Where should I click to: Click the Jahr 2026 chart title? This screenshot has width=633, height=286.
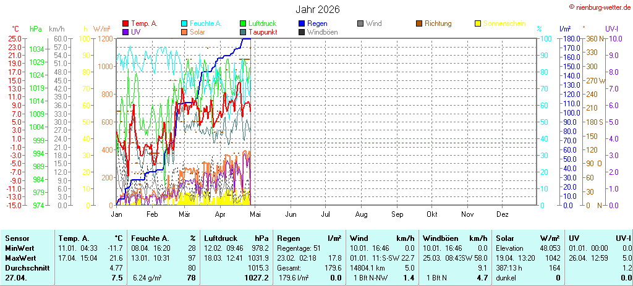[316, 9]
